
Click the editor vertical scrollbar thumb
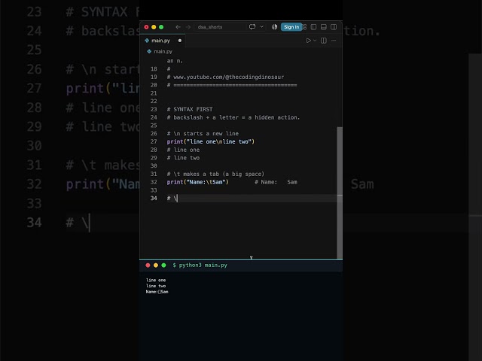click(x=340, y=193)
